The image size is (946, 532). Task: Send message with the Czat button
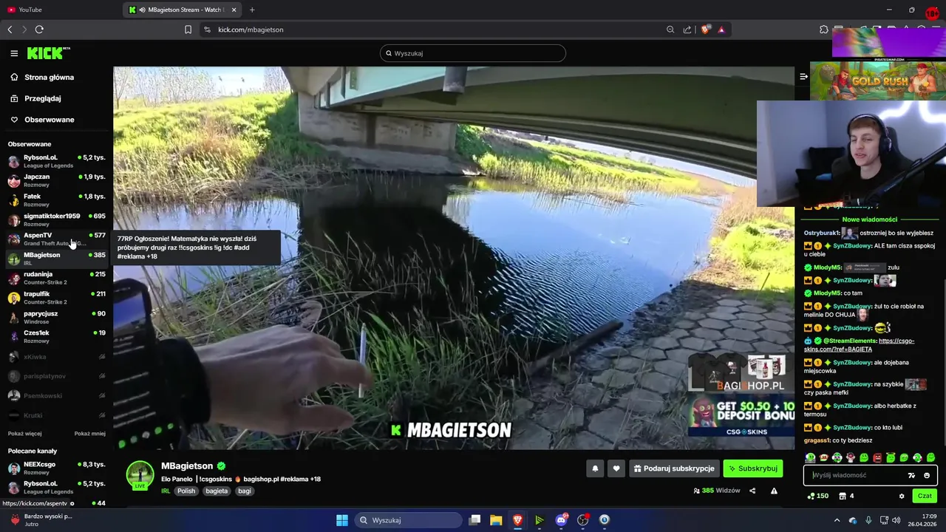click(x=925, y=496)
